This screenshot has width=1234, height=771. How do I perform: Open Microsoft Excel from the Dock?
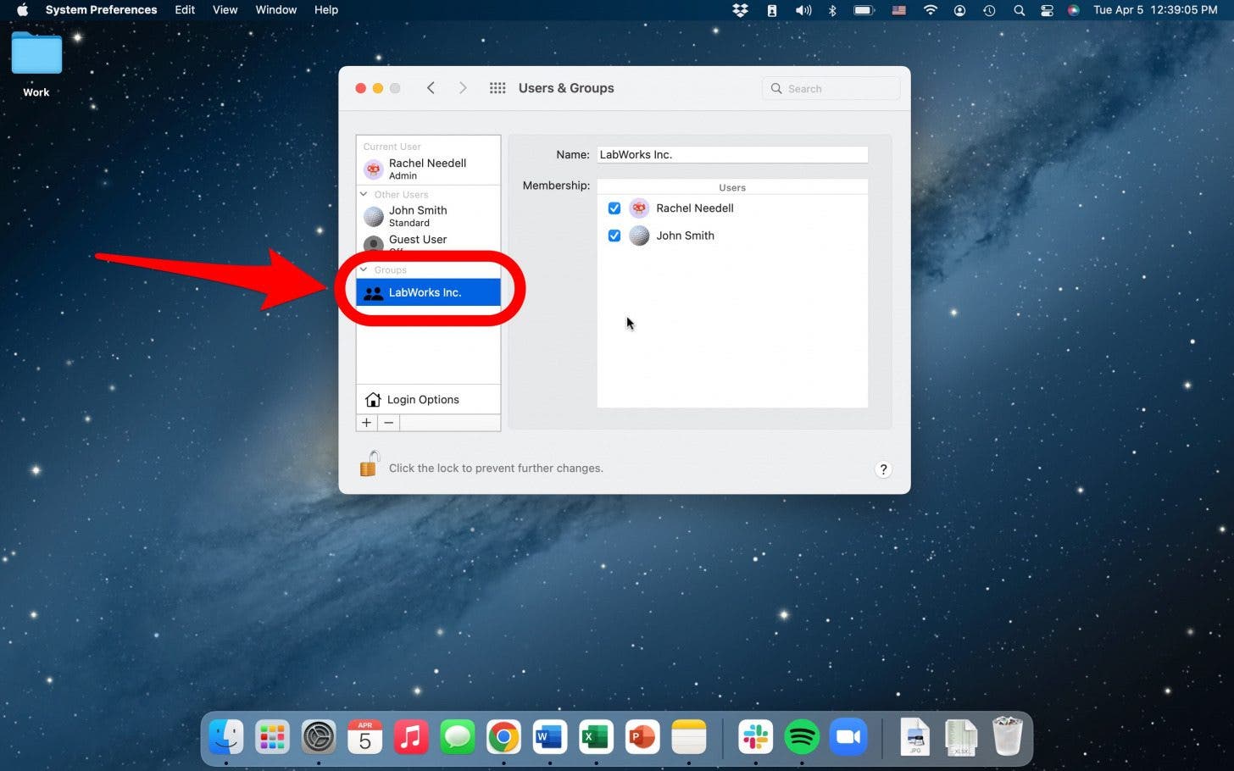click(595, 737)
